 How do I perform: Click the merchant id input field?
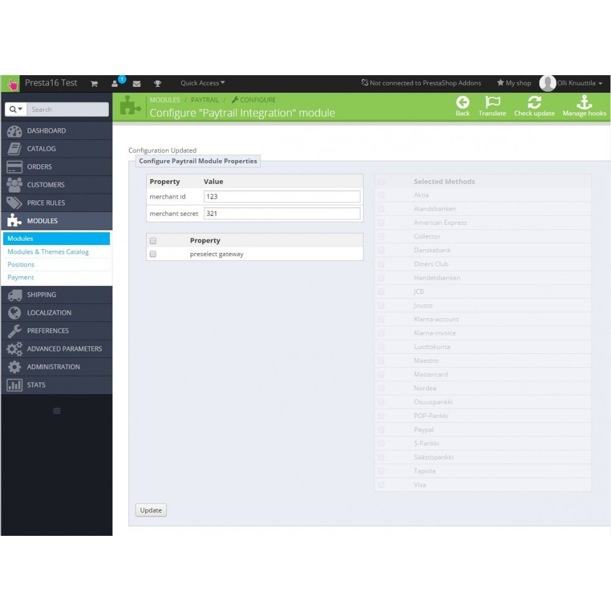(x=282, y=197)
